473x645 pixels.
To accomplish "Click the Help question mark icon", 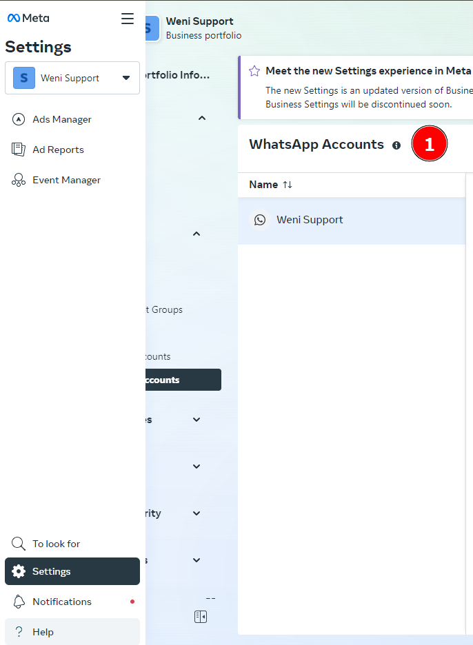I will [x=19, y=632].
